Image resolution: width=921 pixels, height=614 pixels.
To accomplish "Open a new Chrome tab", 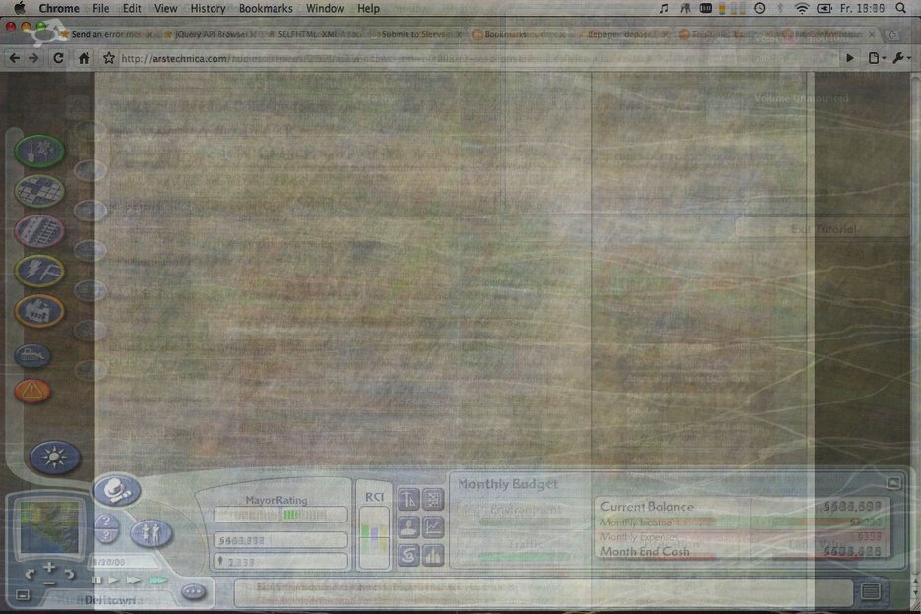I will tap(892, 35).
